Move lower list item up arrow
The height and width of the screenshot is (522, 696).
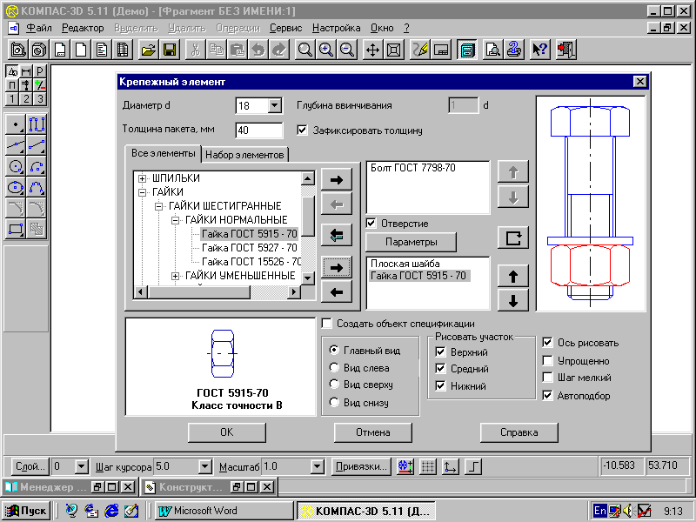click(513, 277)
